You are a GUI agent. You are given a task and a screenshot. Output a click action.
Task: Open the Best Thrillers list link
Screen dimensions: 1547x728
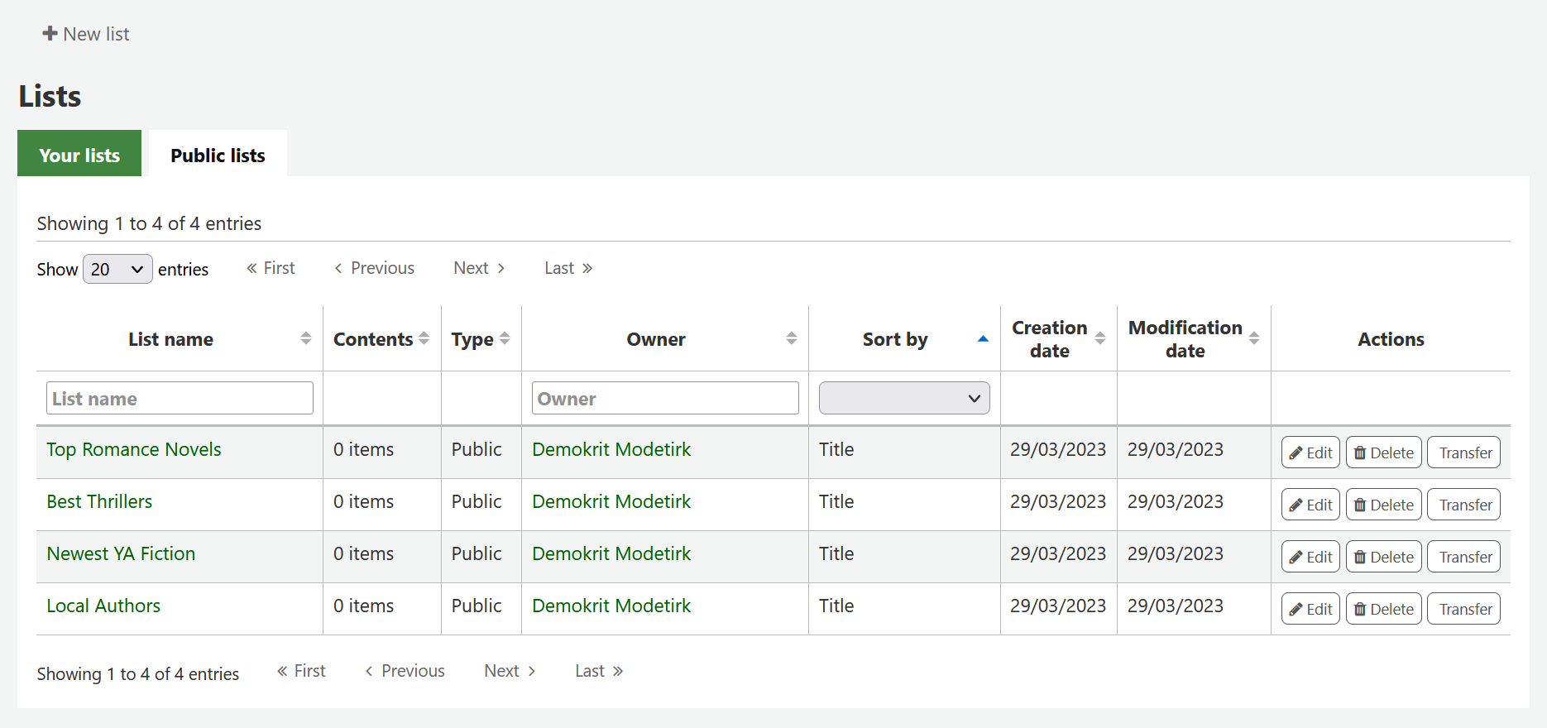[99, 501]
